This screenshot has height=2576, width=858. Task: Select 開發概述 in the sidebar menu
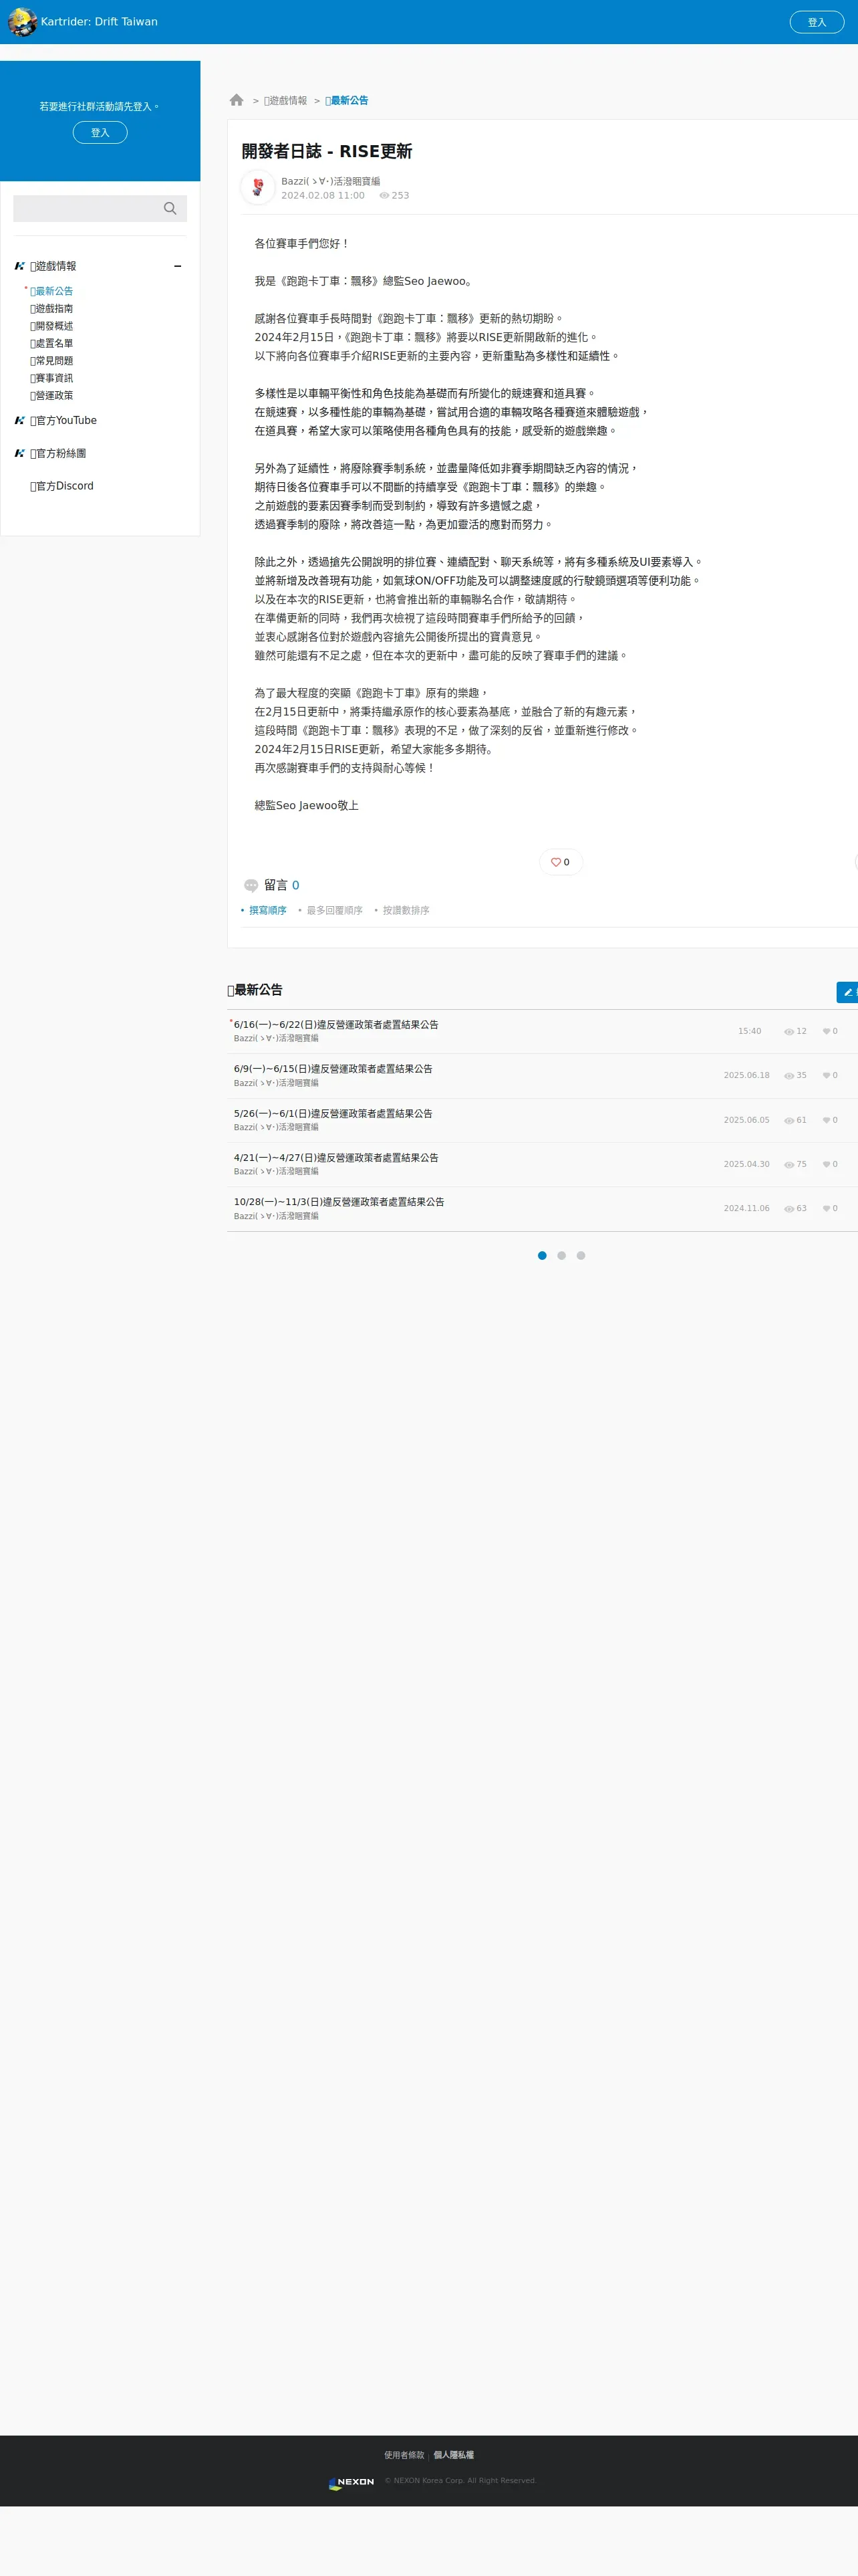[x=51, y=326]
